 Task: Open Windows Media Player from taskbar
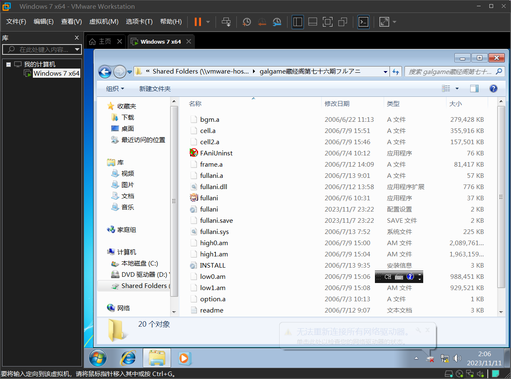(184, 358)
